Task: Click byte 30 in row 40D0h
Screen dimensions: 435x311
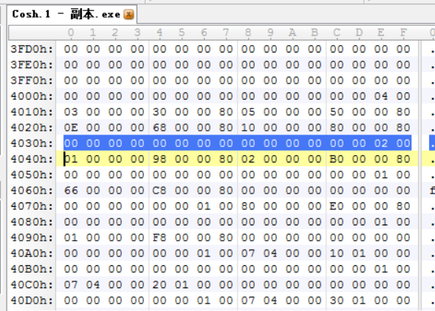Action: pyautogui.click(x=337, y=301)
